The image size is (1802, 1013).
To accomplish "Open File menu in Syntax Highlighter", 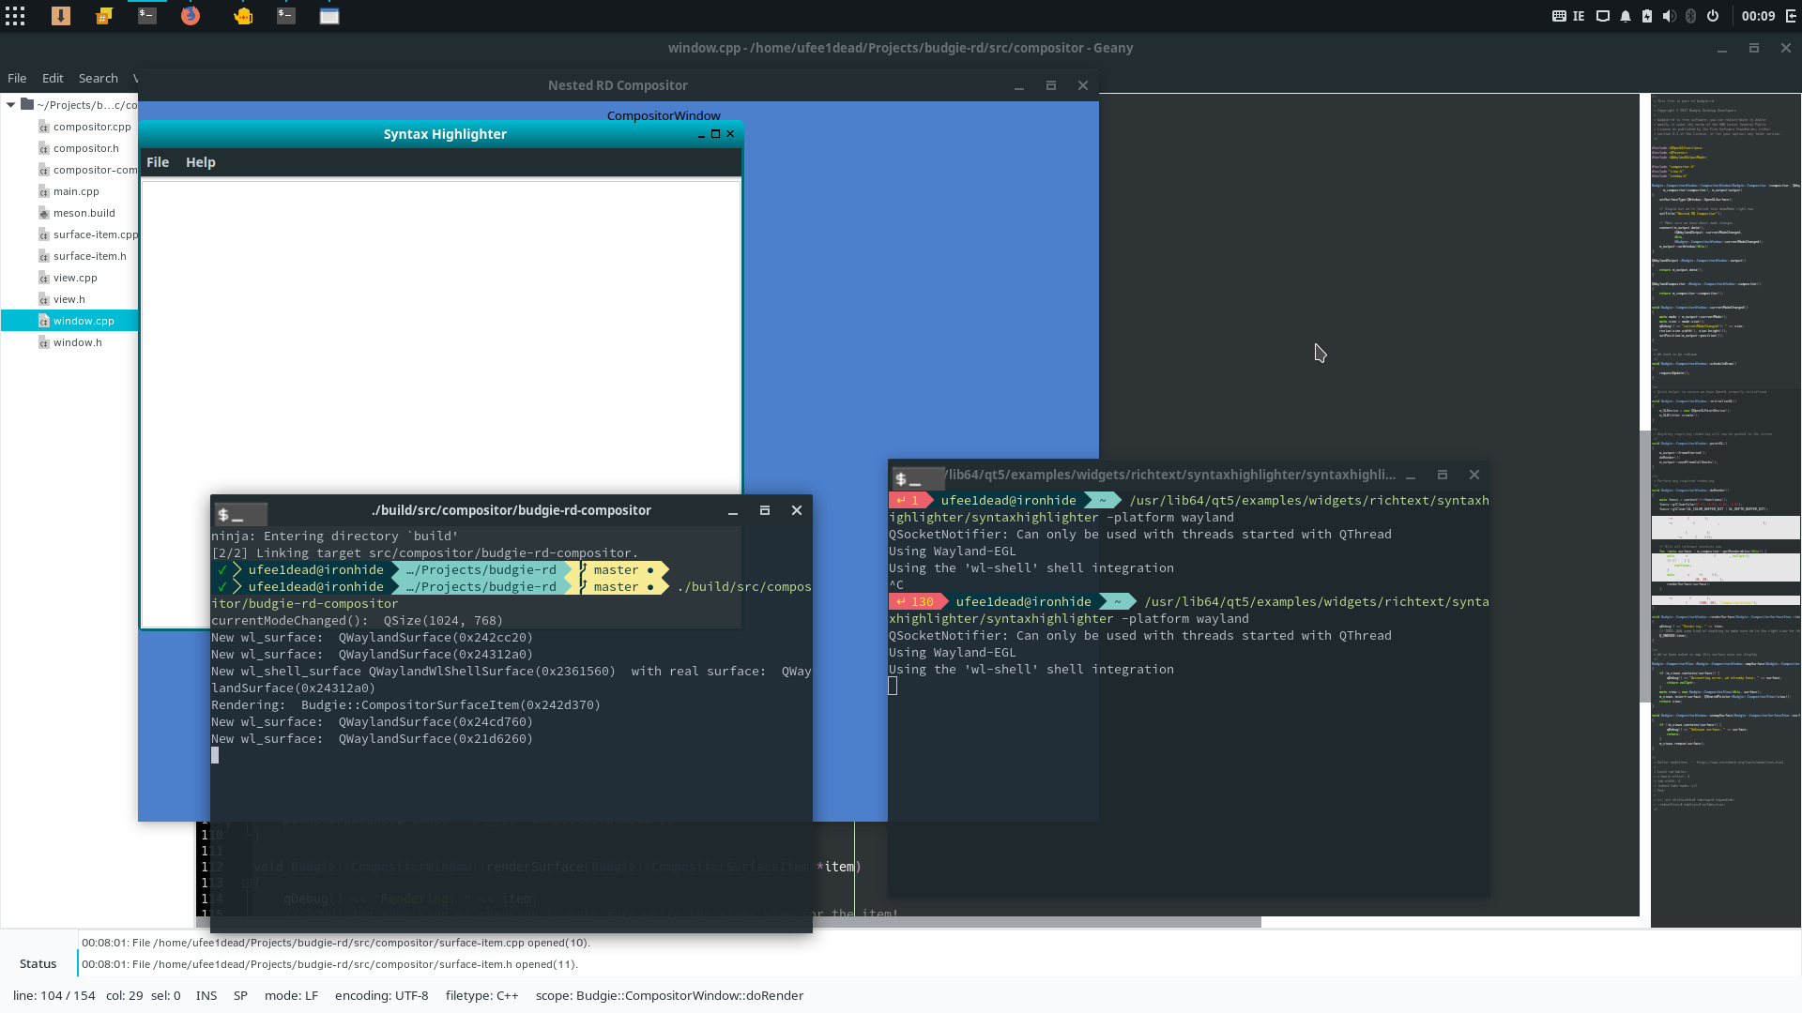I will [158, 162].
